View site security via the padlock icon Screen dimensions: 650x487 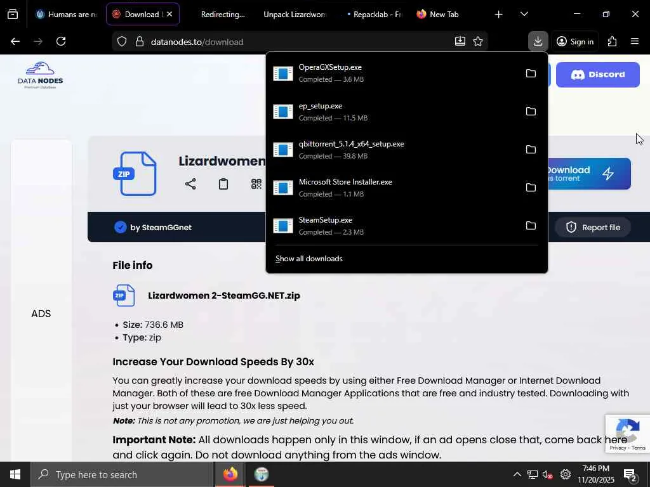pos(140,41)
